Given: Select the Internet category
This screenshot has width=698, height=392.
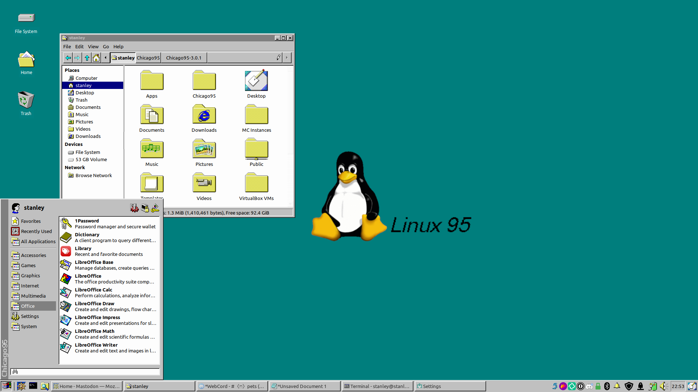Looking at the screenshot, I should (x=33, y=286).
